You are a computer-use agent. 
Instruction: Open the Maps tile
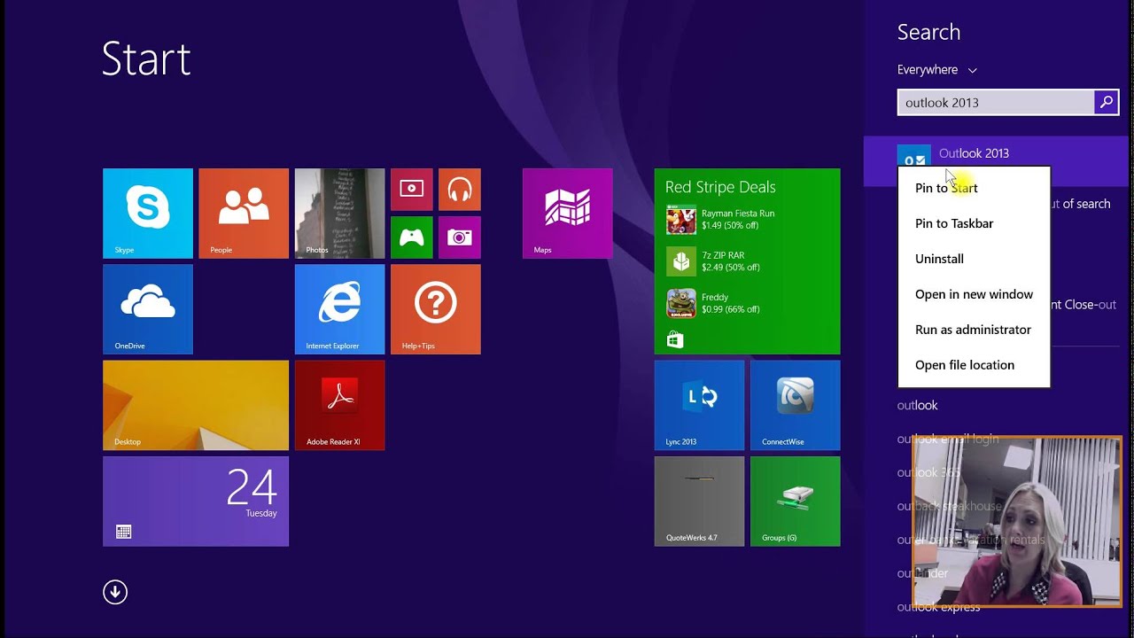(567, 214)
